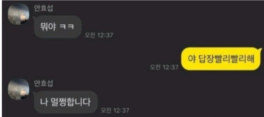Open 안효섭's profile picture beside 뭐야 ㅋㅋ

tap(19, 14)
